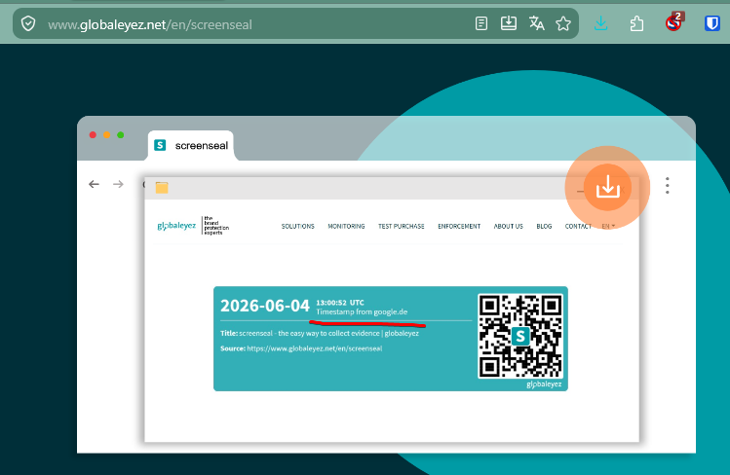Click 'Timestamp from google.de' text
Image resolution: width=730 pixels, height=475 pixels.
click(362, 311)
